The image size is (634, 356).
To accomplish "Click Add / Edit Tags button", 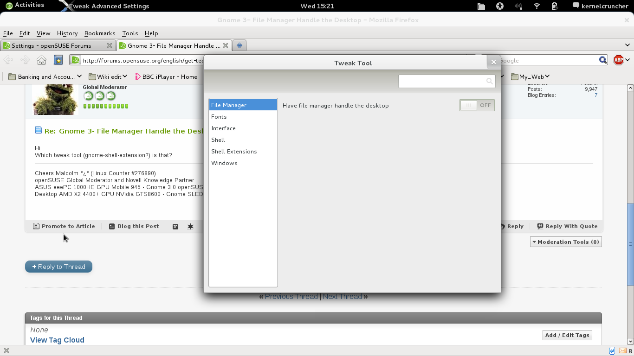I will [567, 335].
